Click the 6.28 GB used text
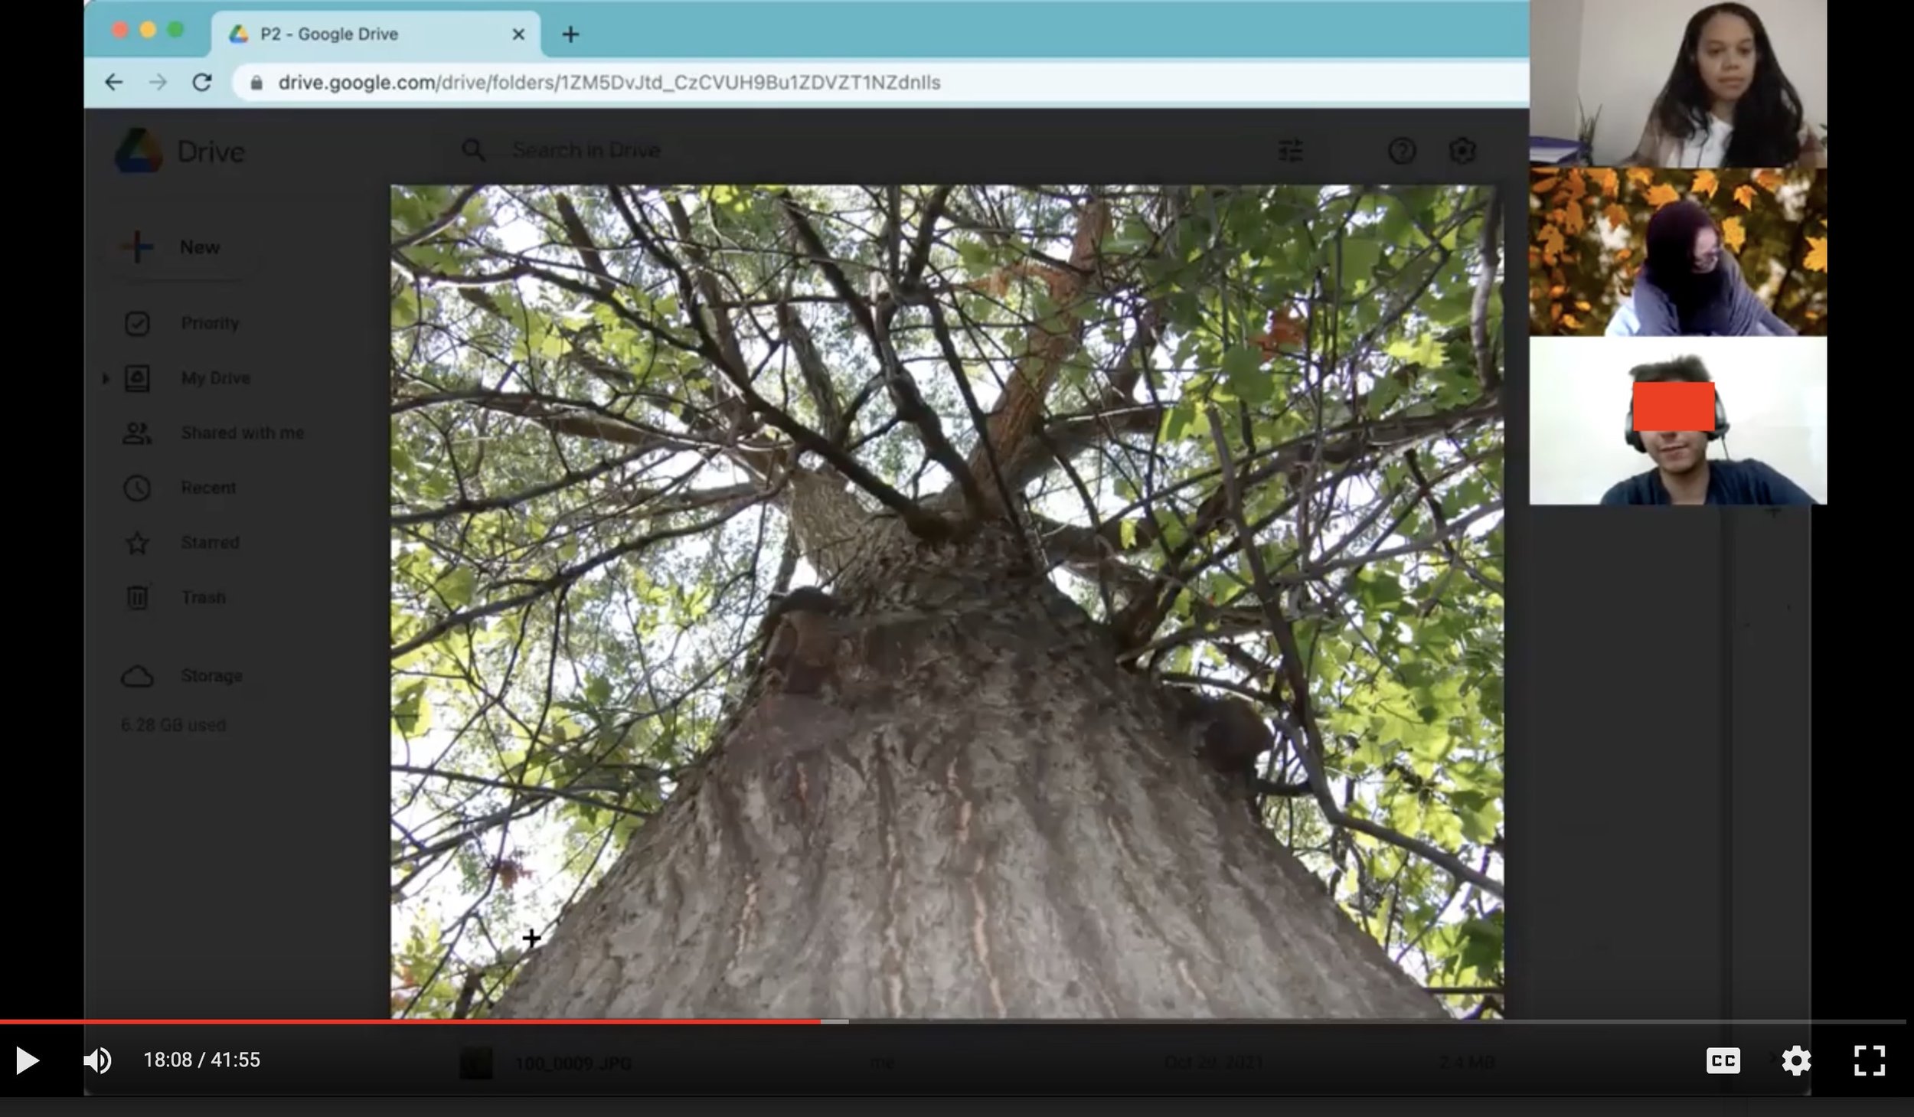 point(173,724)
